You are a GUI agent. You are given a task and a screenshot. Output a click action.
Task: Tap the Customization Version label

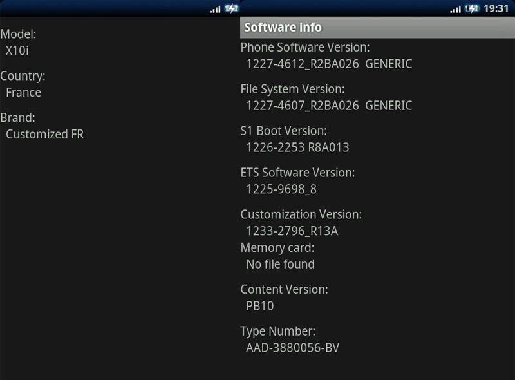pos(301,214)
